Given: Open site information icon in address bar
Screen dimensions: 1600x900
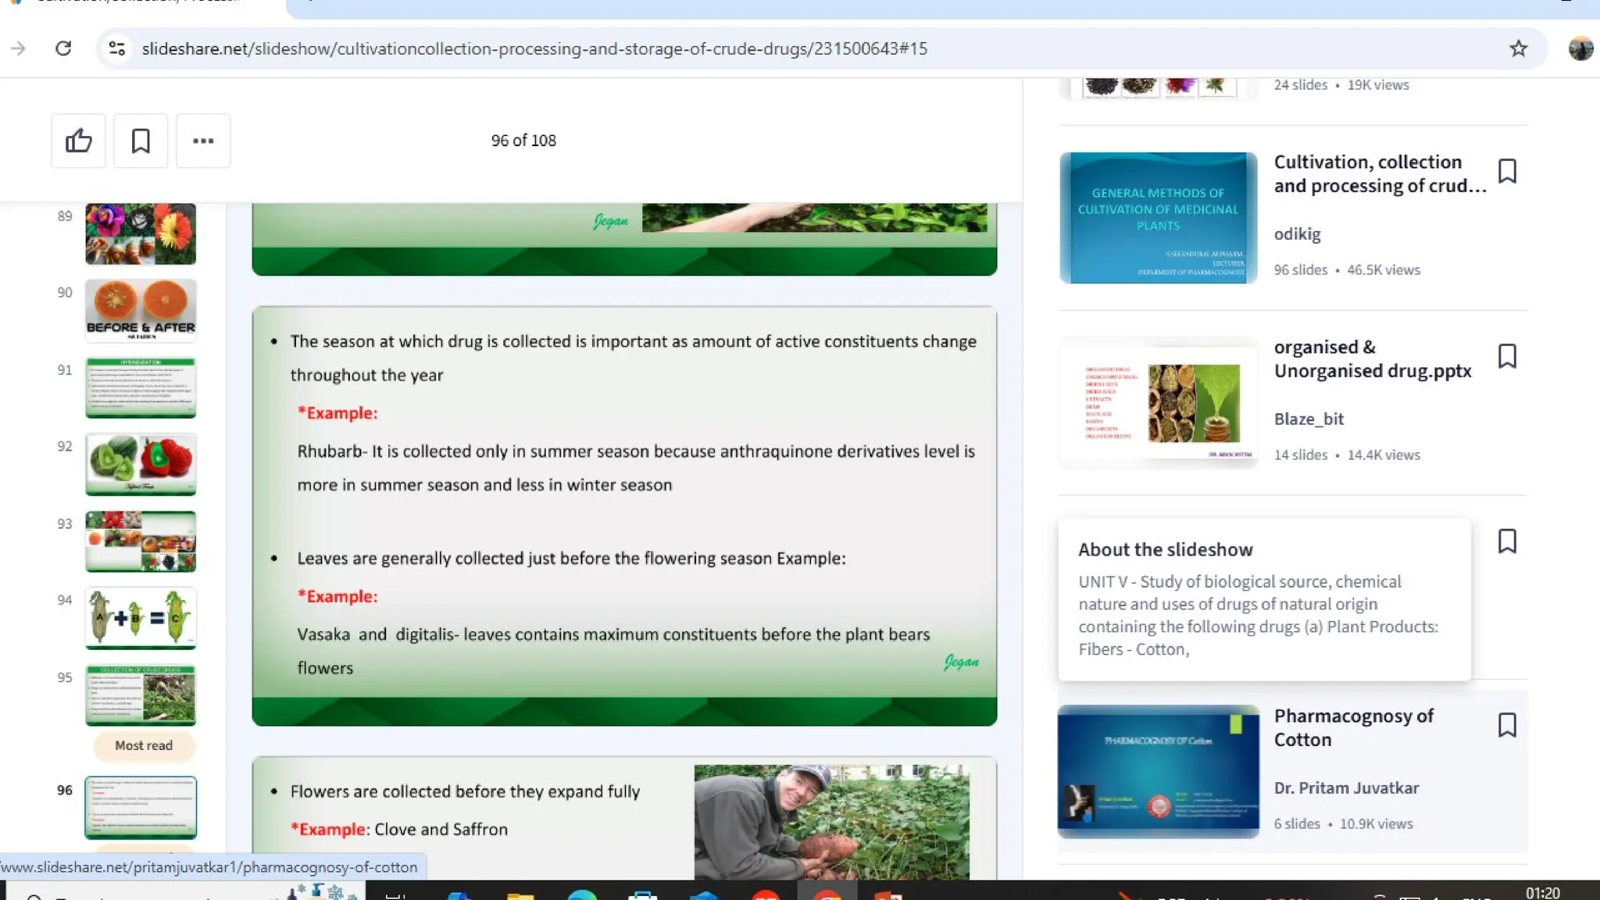Looking at the screenshot, I should (x=117, y=48).
